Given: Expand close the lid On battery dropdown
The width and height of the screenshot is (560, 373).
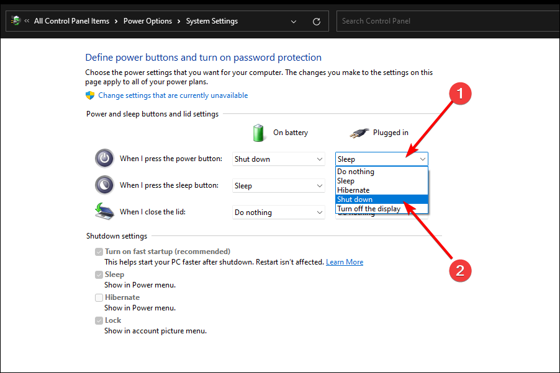Looking at the screenshot, I should point(279,213).
